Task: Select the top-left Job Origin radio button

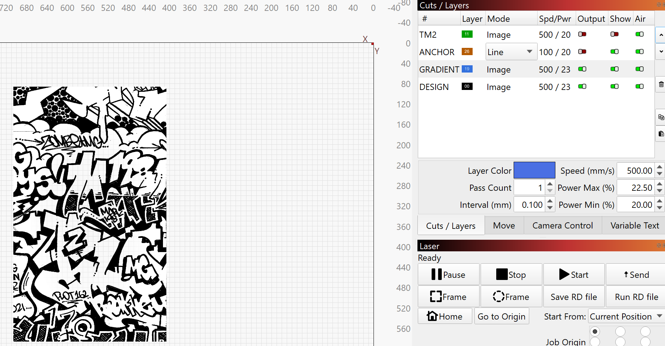Action: (595, 331)
